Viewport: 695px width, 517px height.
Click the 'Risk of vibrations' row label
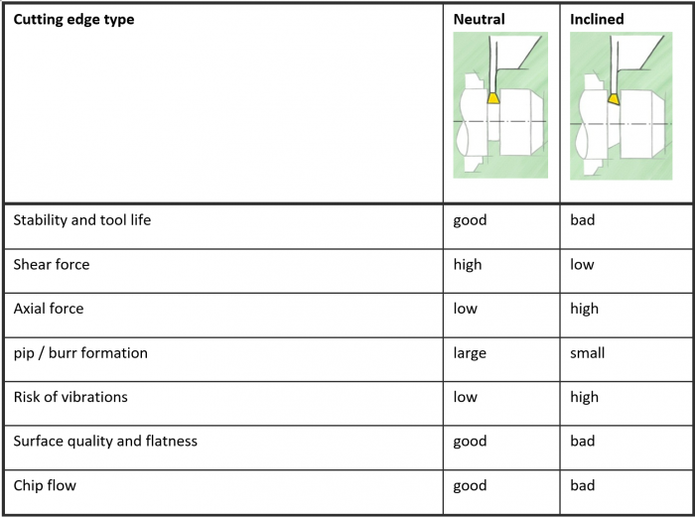pos(70,397)
